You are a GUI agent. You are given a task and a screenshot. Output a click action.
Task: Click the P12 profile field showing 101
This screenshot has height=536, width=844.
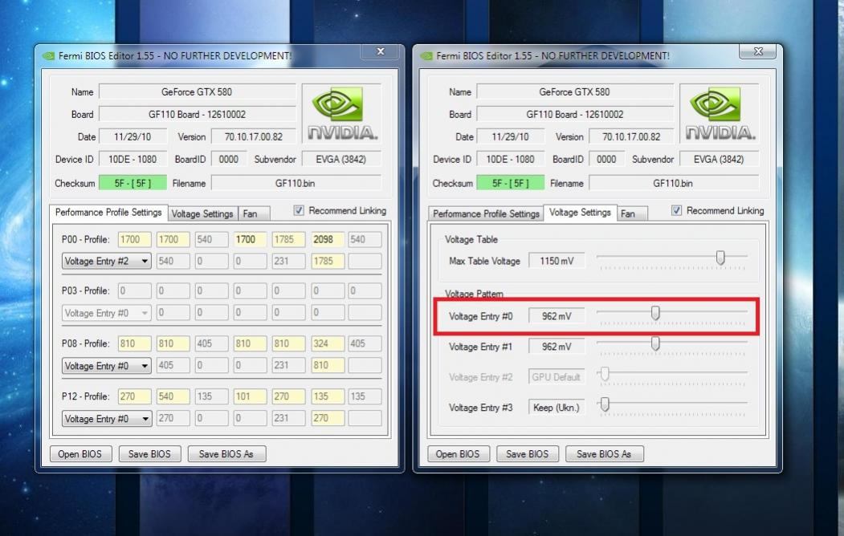(x=250, y=396)
